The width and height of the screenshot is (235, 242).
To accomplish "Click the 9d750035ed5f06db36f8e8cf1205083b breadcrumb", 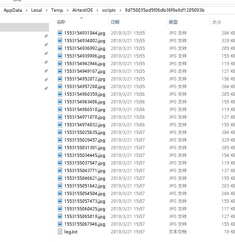I will click(x=165, y=10).
